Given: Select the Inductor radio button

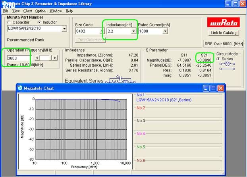Looking at the screenshot, I should coord(39,22).
